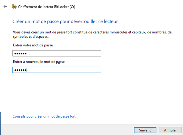Click the word 'BitLocker' in the title
Screen dimensions: 183x135
click(x=62, y=7)
